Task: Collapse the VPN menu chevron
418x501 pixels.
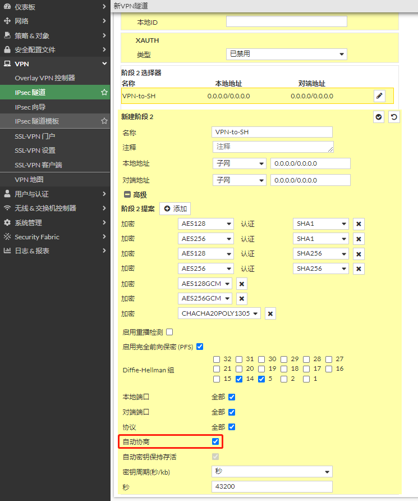Action: tap(104, 63)
